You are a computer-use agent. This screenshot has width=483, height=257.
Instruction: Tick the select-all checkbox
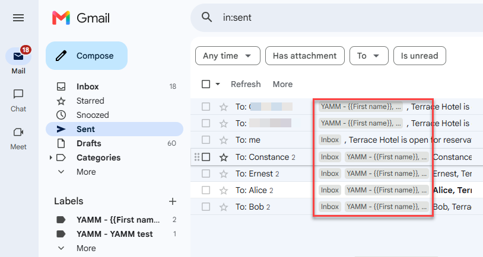click(206, 84)
